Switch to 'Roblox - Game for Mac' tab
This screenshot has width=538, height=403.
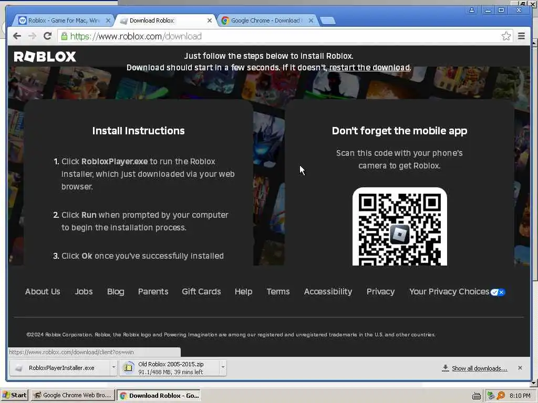coord(62,20)
